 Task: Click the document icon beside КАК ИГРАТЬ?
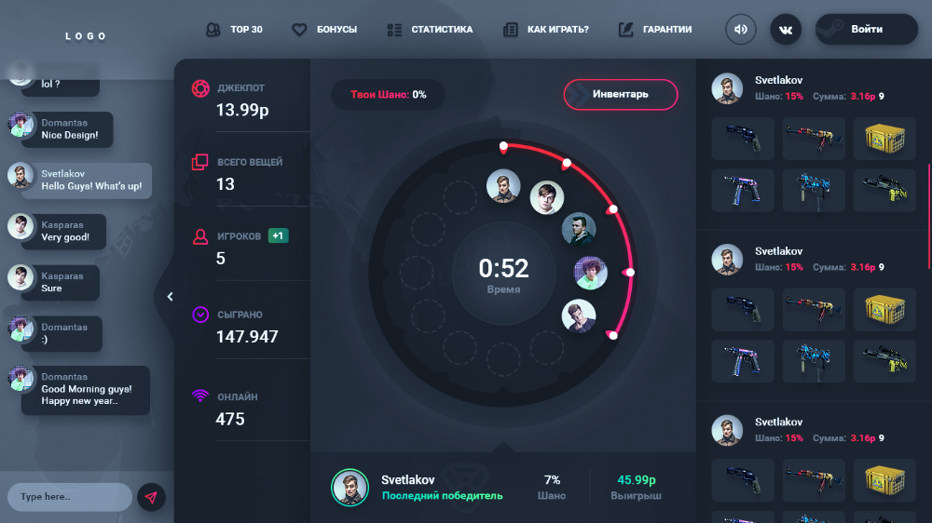(x=510, y=29)
